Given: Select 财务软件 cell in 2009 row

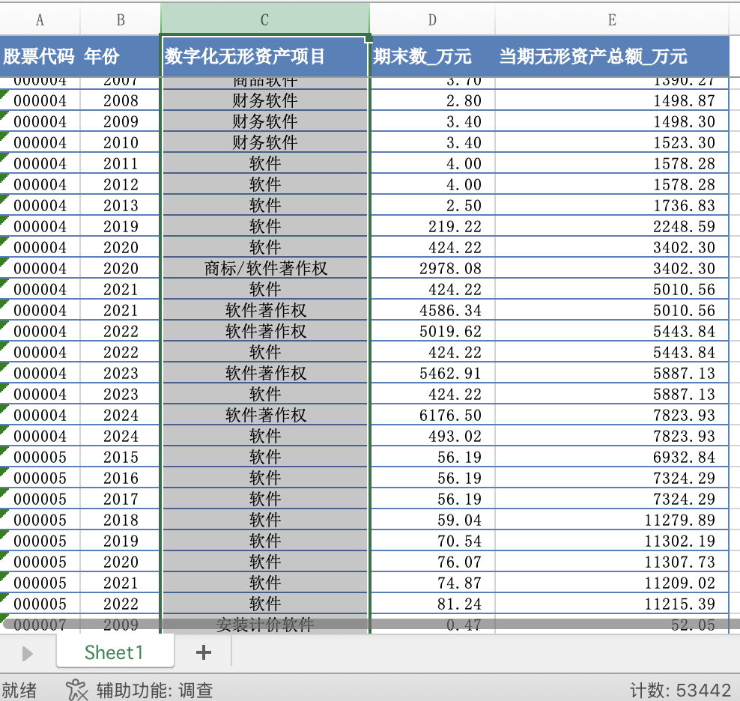Looking at the screenshot, I should point(264,121).
